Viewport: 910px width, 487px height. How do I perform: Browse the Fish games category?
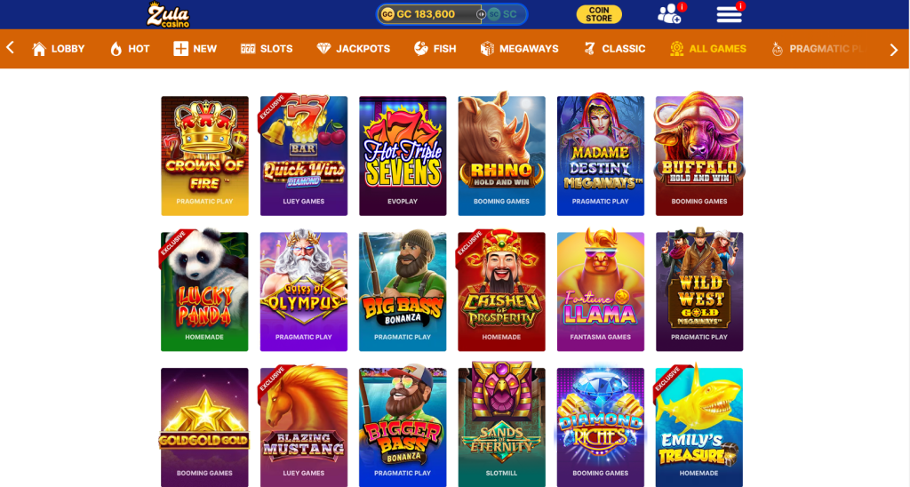[x=435, y=49]
